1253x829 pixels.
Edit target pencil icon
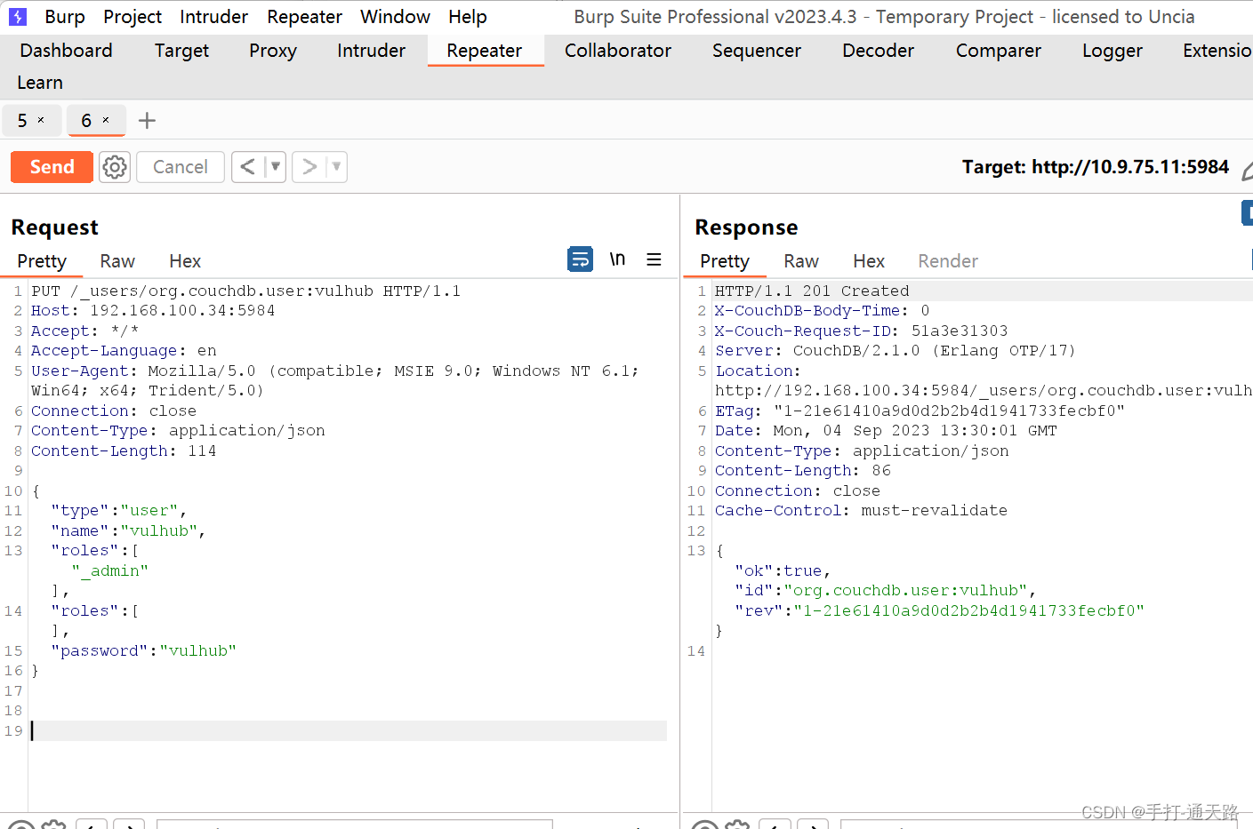coord(1246,171)
